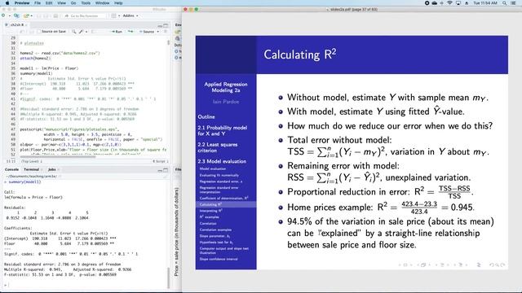Open the Apple menu

pyautogui.click(x=7, y=3)
